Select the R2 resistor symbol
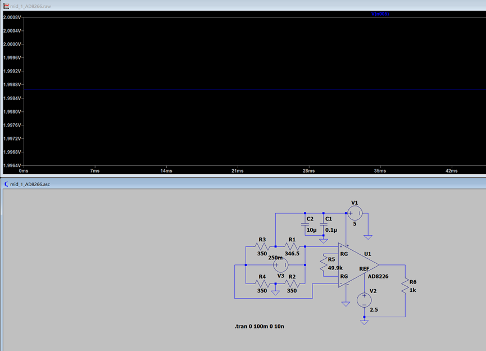Screen dimensions: 486x351 (x=292, y=283)
